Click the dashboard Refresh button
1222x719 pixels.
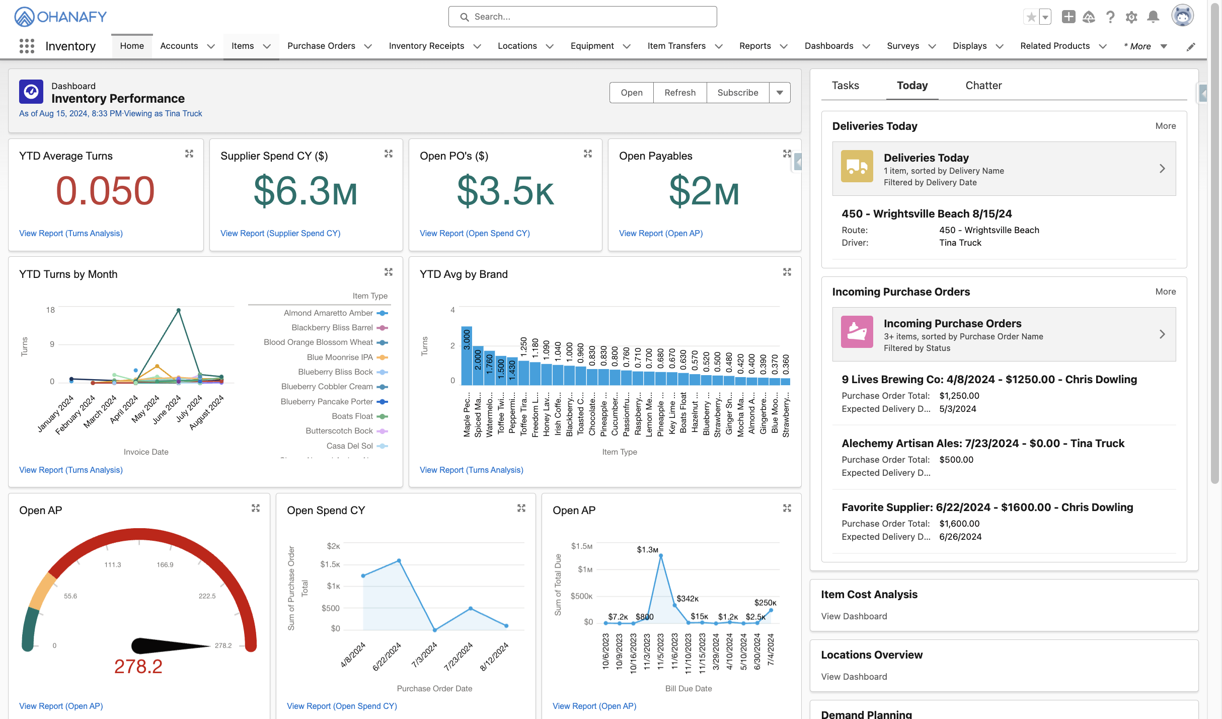(x=680, y=93)
